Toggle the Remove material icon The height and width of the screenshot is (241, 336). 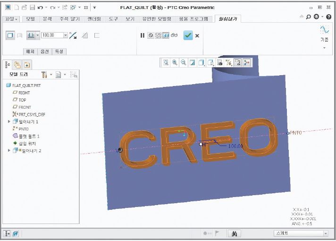click(85, 35)
